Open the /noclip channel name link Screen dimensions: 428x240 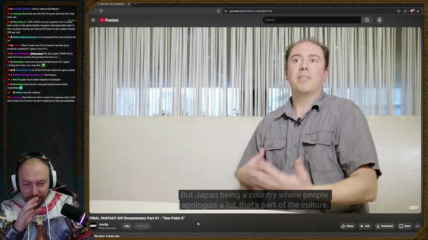pyautogui.click(x=104, y=224)
